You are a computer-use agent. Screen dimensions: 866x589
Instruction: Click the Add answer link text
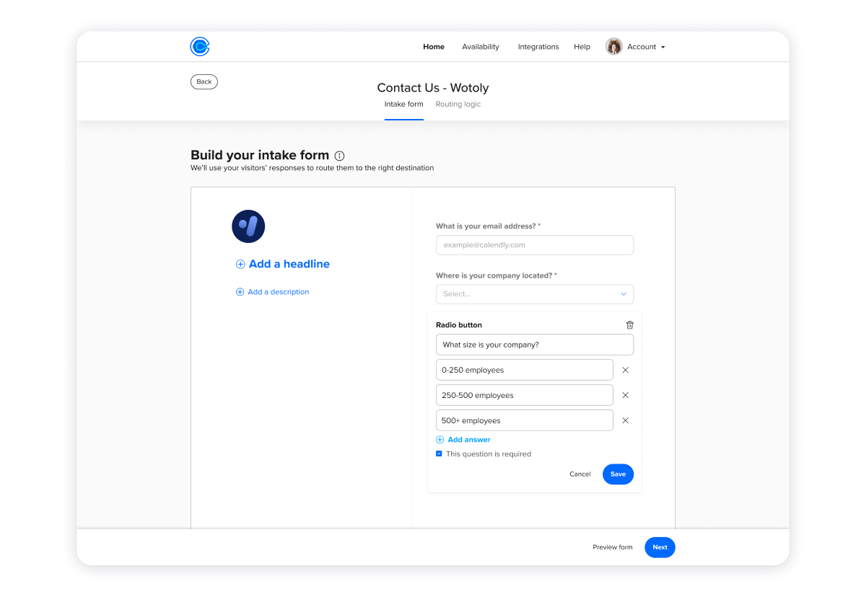469,440
